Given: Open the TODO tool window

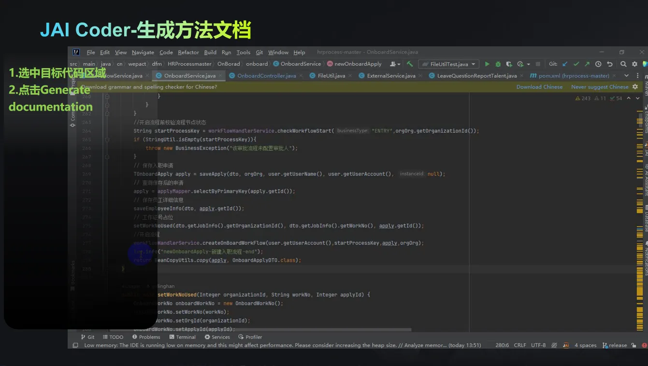Looking at the screenshot, I should (113, 337).
